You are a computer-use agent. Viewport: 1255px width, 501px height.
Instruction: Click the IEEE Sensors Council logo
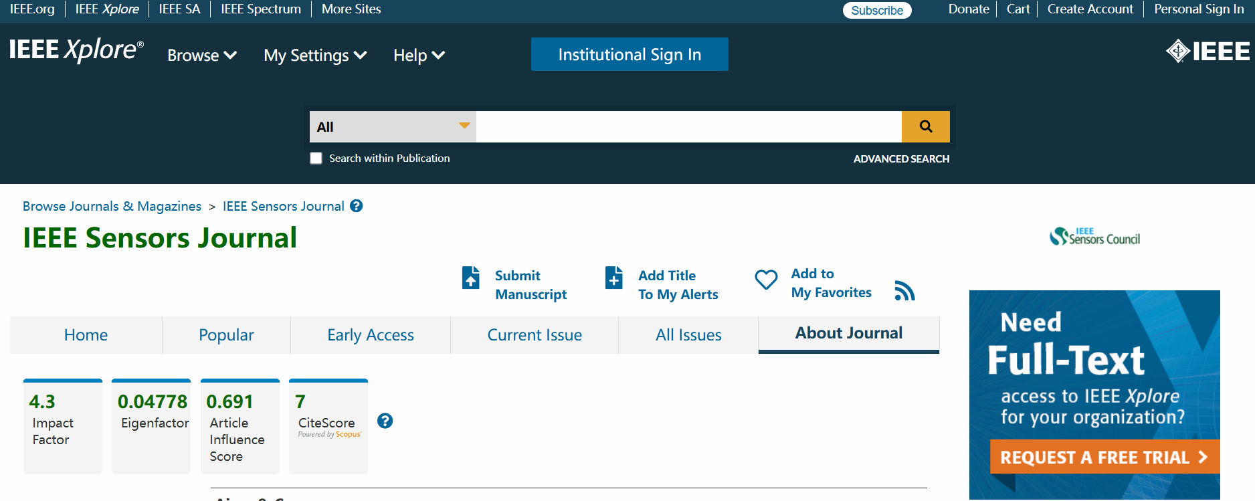pos(1094,237)
